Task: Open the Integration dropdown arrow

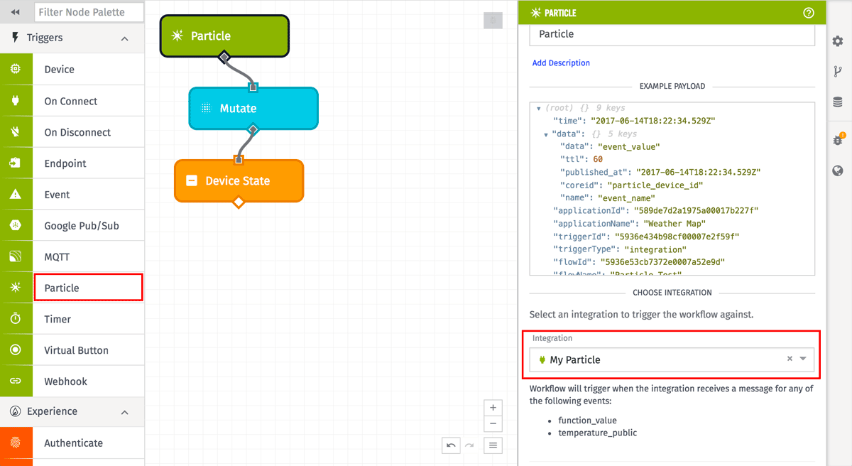Action: pyautogui.click(x=803, y=359)
